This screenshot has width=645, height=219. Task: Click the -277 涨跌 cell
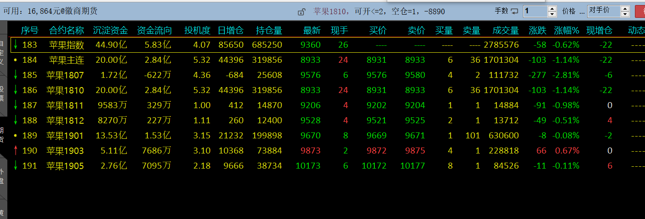coord(538,75)
